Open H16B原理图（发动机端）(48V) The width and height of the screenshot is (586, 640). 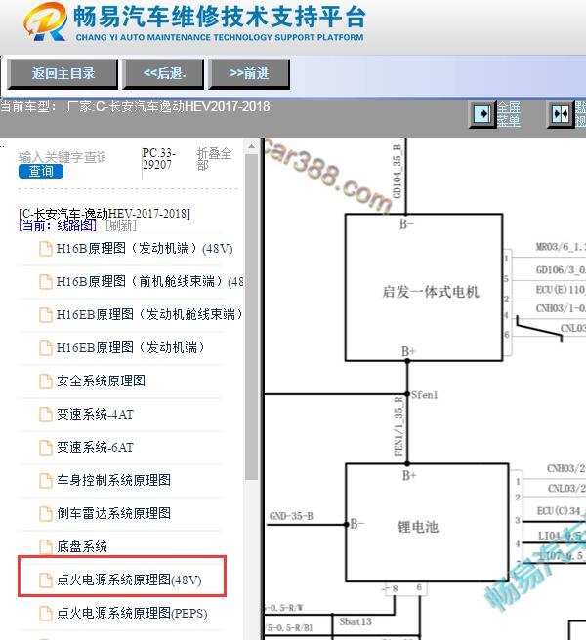point(145,248)
